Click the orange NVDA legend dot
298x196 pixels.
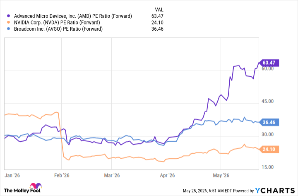(x=8, y=22)
